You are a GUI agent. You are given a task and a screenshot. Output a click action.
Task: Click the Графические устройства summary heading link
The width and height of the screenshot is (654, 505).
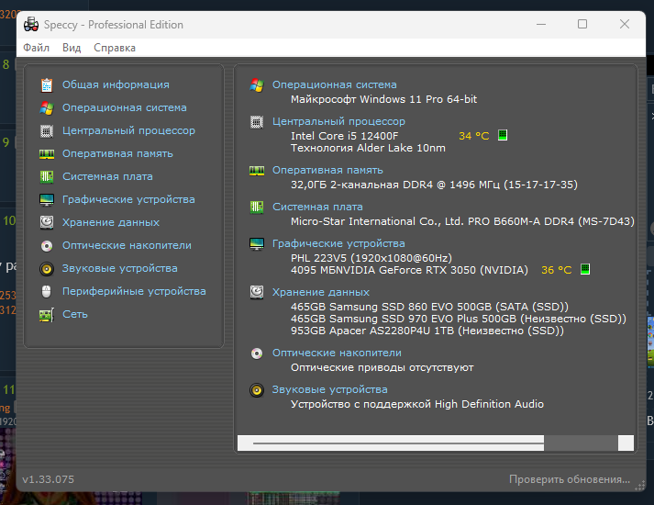pos(338,243)
